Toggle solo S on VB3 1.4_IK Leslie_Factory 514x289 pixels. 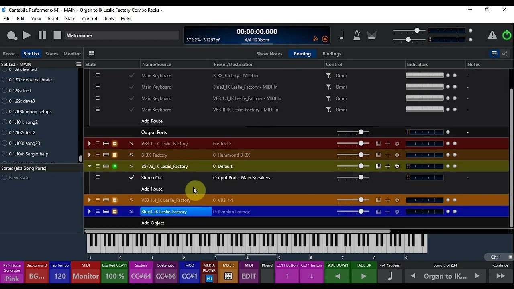tap(131, 200)
